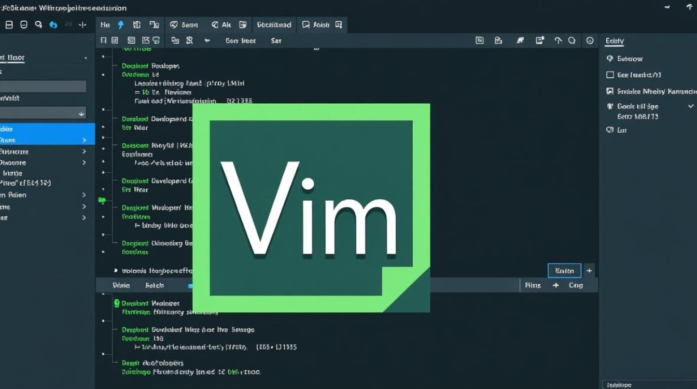Viewport: 697px width, 389px height.
Task: Click the Save icon in the toolbar
Action: [8, 24]
